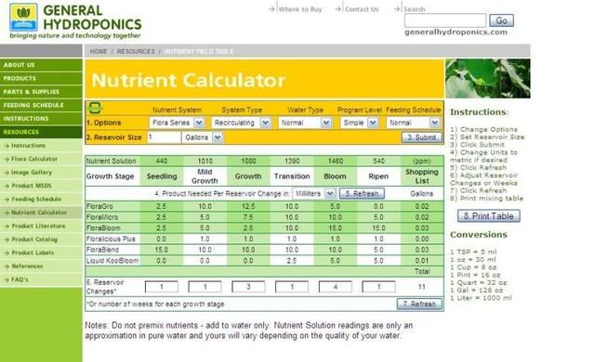
Task: Open the System Type dropdown (Recirculating)
Action: tap(242, 123)
